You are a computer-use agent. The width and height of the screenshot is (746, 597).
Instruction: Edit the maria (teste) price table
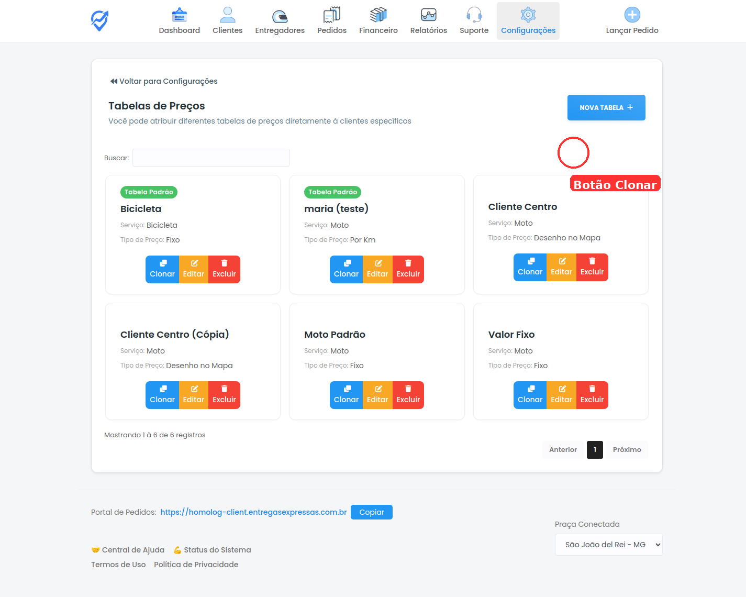click(x=377, y=269)
